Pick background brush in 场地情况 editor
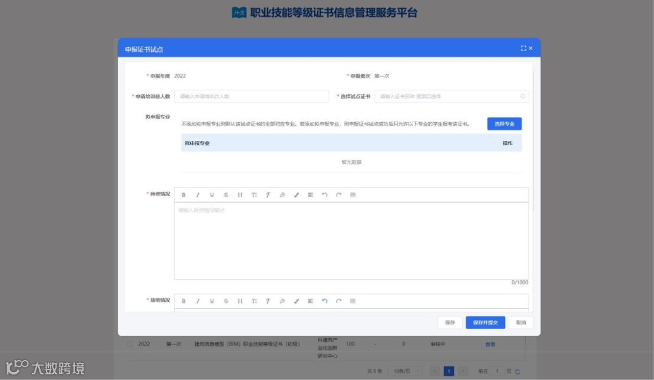This screenshot has height=380, width=654. [x=297, y=301]
